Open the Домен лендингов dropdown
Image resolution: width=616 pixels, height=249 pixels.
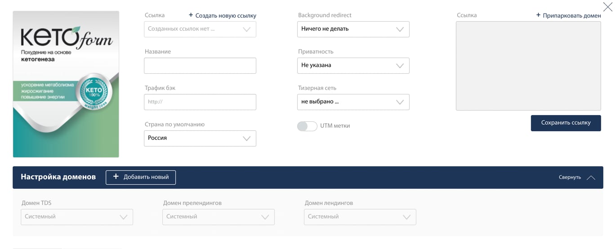(x=360, y=217)
